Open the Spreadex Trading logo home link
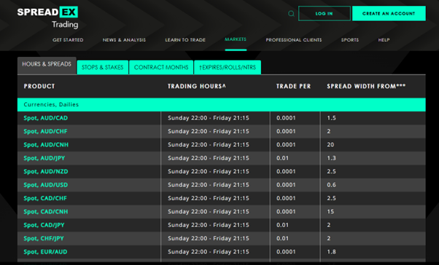Image resolution: width=439 pixels, height=265 pixels. click(47, 18)
